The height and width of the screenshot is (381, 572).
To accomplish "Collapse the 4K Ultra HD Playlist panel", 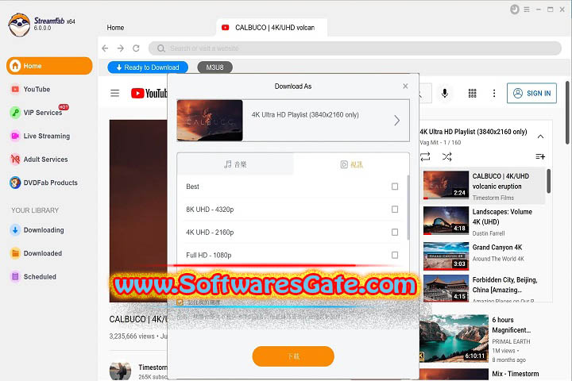I will point(541,137).
